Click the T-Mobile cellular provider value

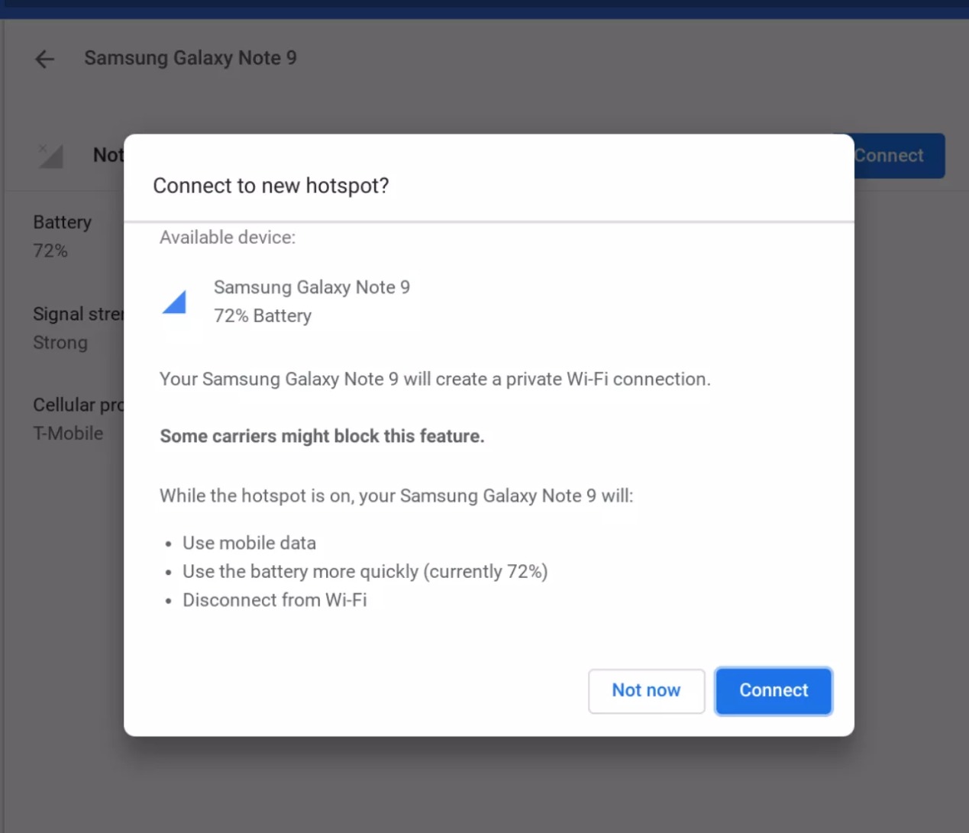pyautogui.click(x=68, y=434)
